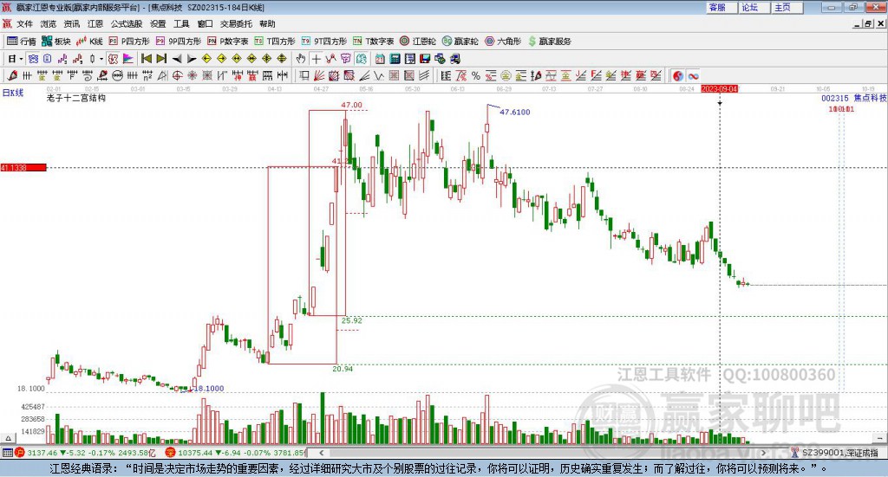The width and height of the screenshot is (888, 477).
Task: Click the 日K线 chart label
Action: point(13,93)
